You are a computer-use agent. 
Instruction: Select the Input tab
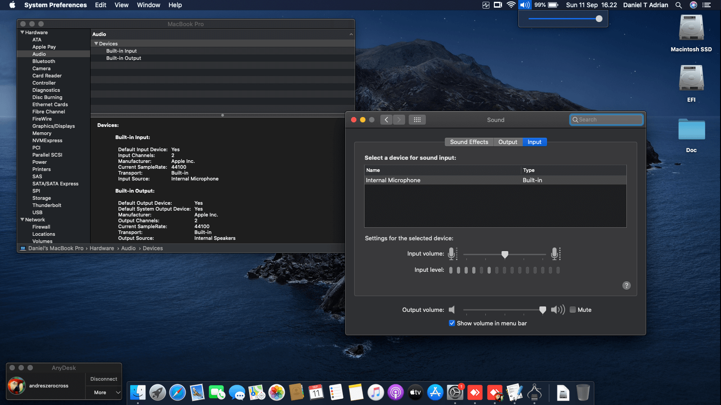coord(534,142)
